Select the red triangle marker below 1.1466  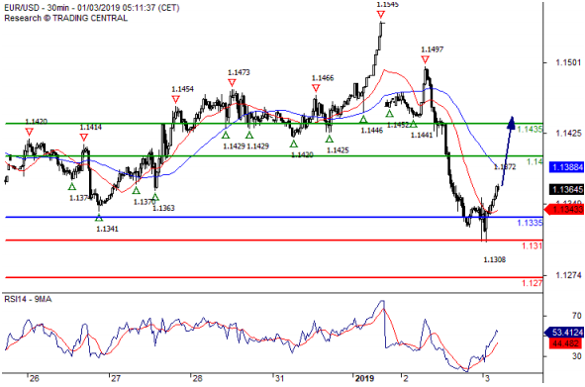click(316, 88)
